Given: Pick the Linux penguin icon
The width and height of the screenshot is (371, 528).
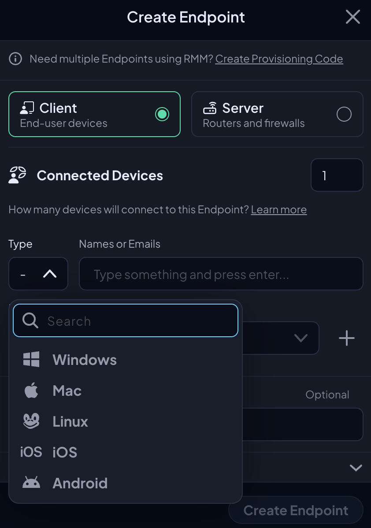Looking at the screenshot, I should point(31,421).
